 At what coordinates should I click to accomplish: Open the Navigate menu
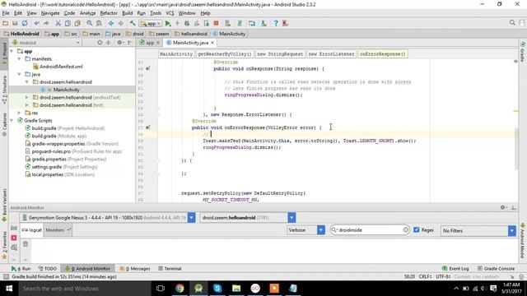point(50,13)
